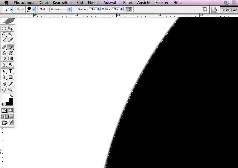The width and height of the screenshot is (238, 168).
Task: Choose the Eyedropper tool
Action: 11,84
